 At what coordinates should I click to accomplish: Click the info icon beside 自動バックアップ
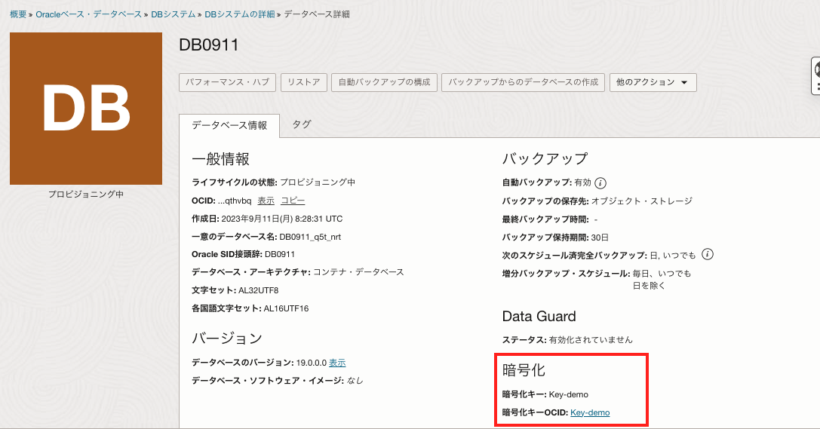coord(600,182)
